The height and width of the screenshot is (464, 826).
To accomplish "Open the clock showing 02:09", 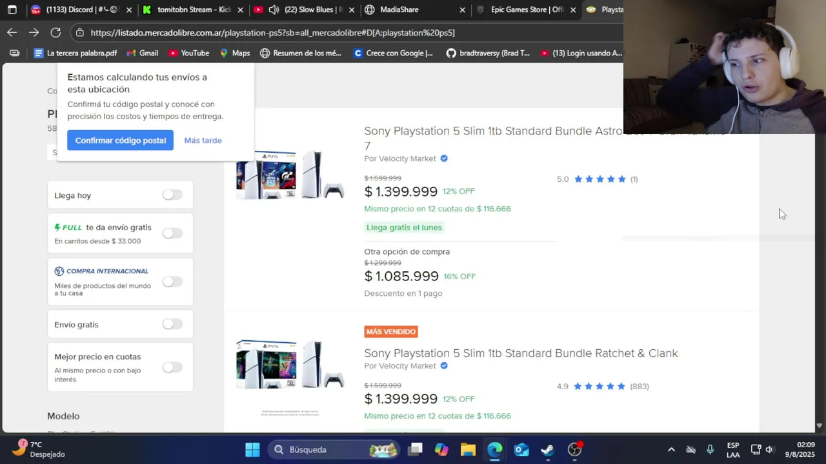I will (x=800, y=449).
